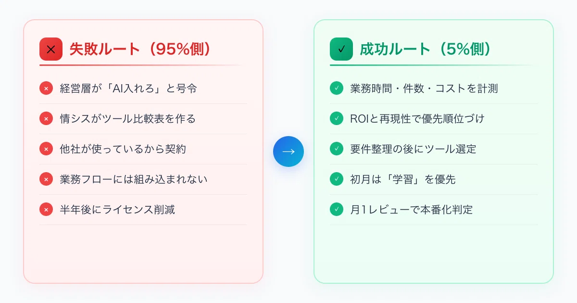Click the green check icon next to 月1レビューで本番化判定
This screenshot has width=577, height=303.
point(337,210)
